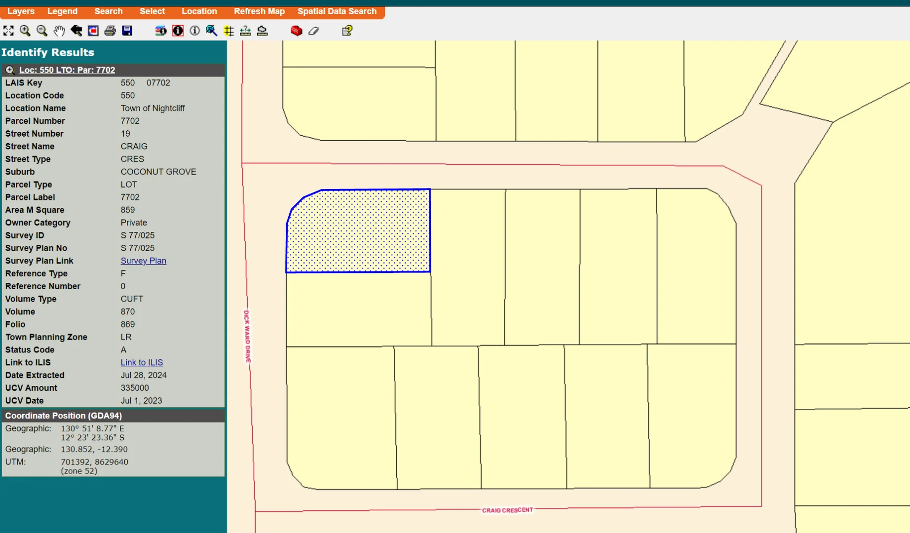Image resolution: width=910 pixels, height=533 pixels.
Task: Click the eraser clear selection icon
Action: (313, 31)
